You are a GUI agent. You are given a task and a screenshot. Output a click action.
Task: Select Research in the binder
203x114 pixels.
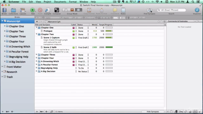click(12, 72)
